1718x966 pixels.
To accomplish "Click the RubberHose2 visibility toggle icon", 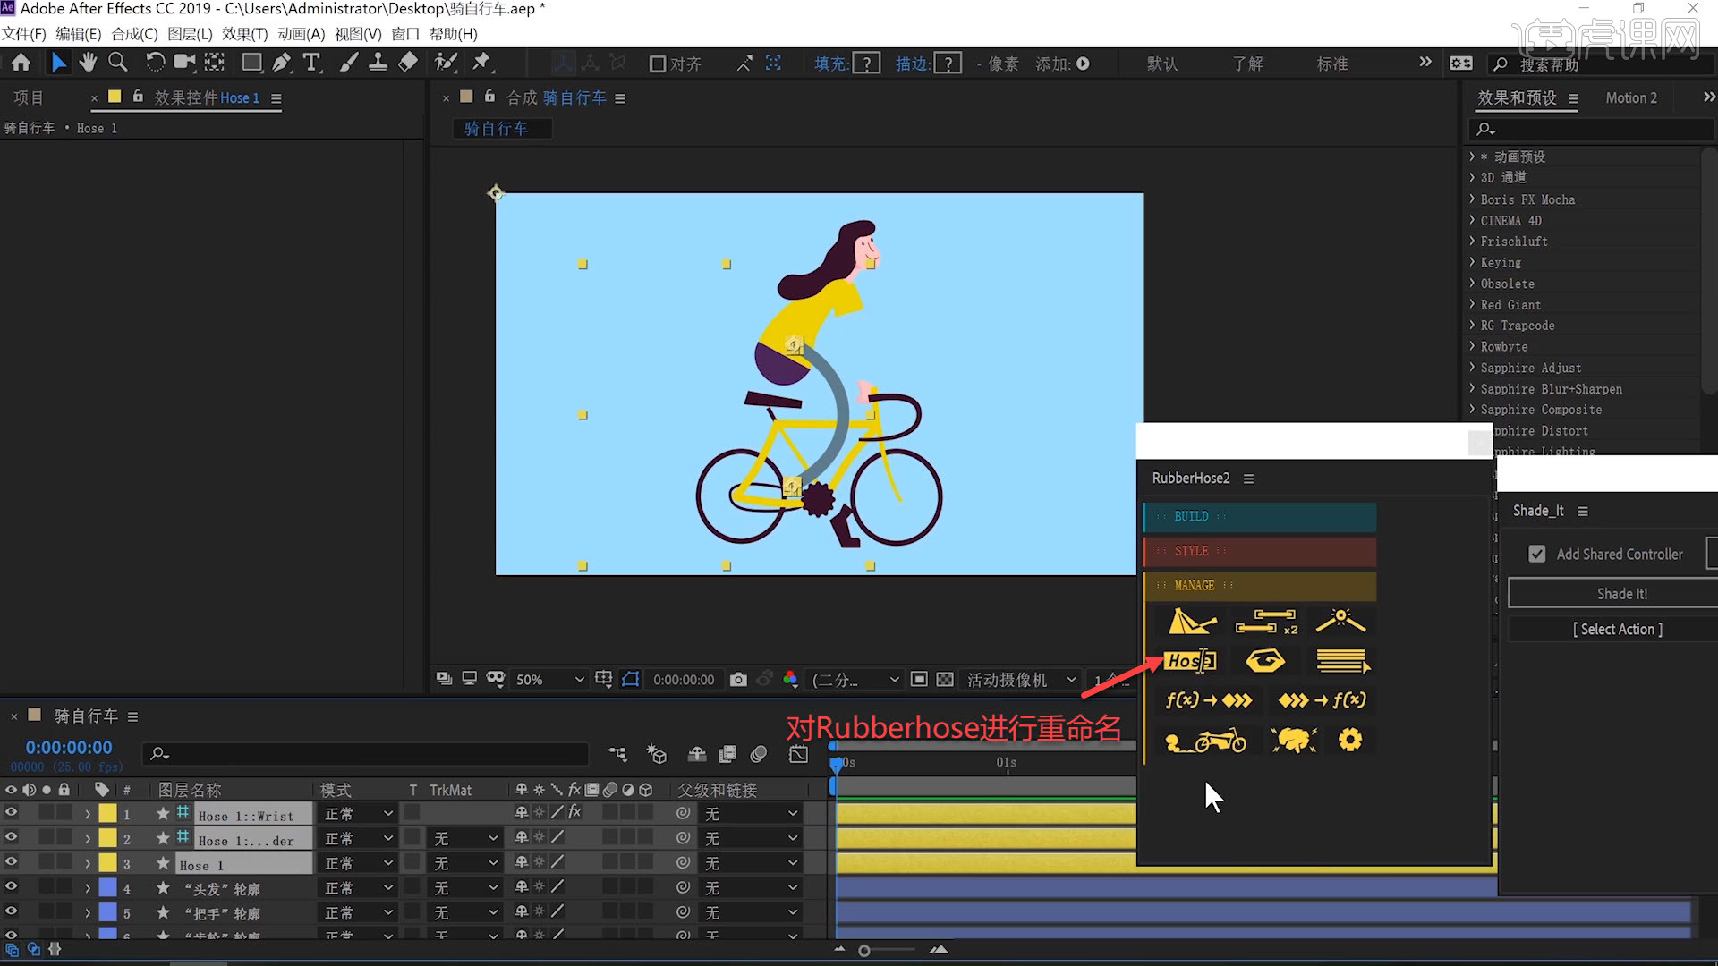I will 1263,660.
